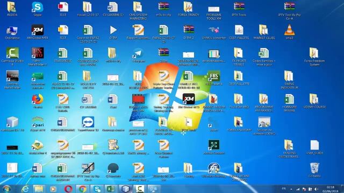The image size is (344, 193).
Task: Switch to VirtualBox cube taskbar item
Action: point(125,189)
